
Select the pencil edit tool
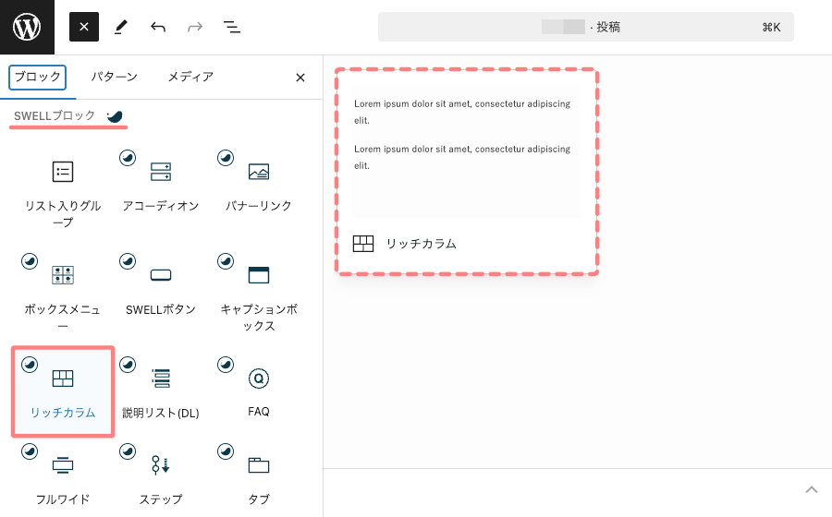click(x=121, y=27)
